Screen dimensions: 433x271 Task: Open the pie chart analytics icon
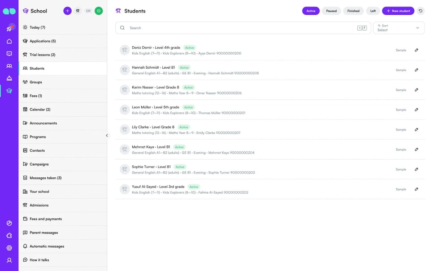tap(9, 223)
